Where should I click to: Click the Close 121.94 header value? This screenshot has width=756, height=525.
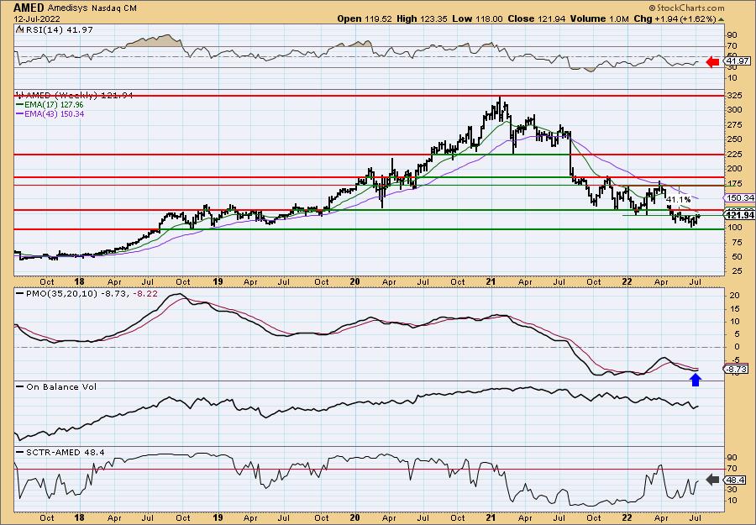pos(537,18)
